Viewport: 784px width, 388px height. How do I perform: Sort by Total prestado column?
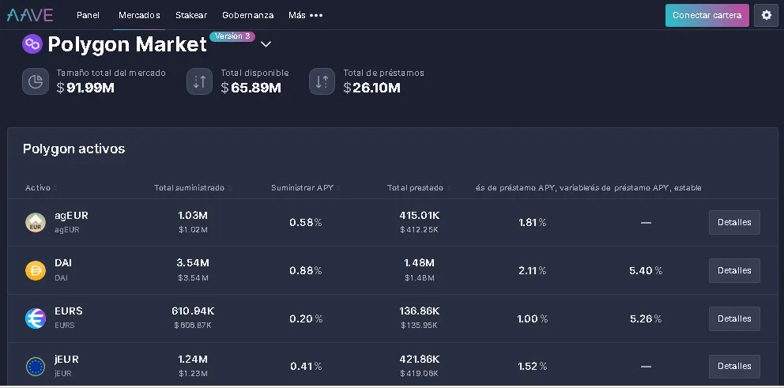(419, 188)
